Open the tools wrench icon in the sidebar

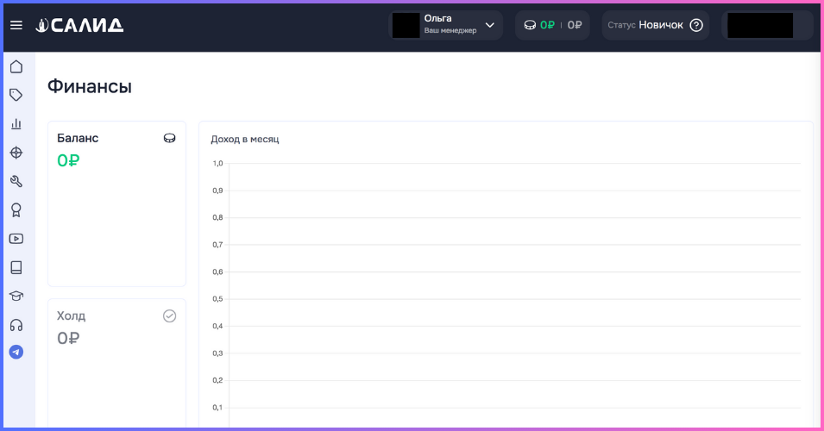click(x=16, y=181)
